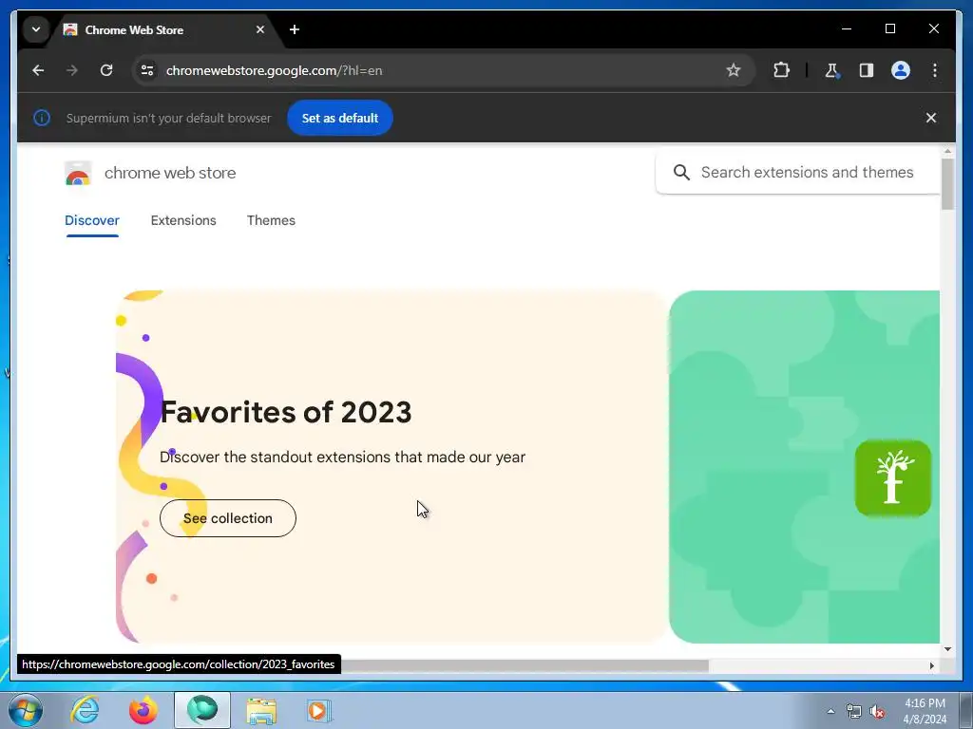Click the green tree extension icon

tap(893, 478)
